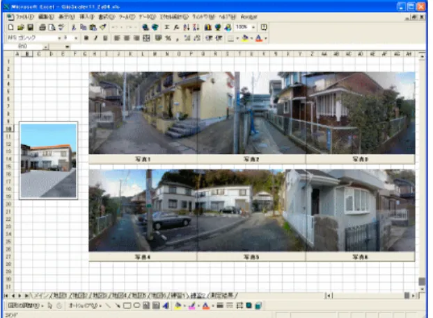Image resolution: width=433 pixels, height=318 pixels.
Task: Select the small house thumbnail picture
Action: [x=48, y=160]
